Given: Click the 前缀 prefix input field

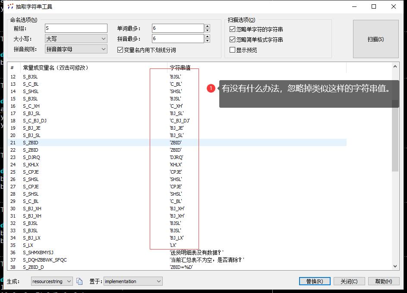Looking at the screenshot, I should (x=76, y=28).
